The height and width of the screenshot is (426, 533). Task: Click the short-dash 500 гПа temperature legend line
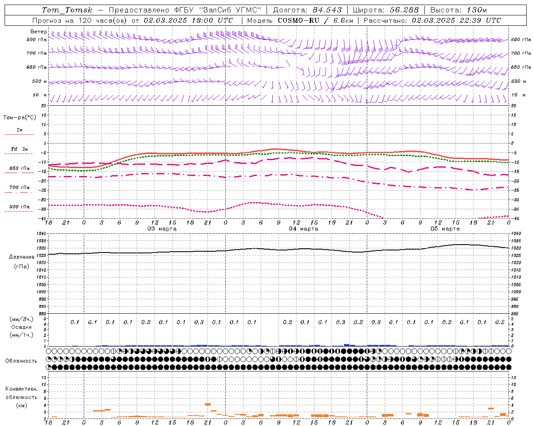pos(18,211)
